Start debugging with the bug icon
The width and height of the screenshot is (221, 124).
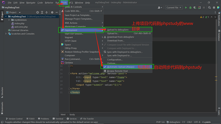(x=190, y=8)
